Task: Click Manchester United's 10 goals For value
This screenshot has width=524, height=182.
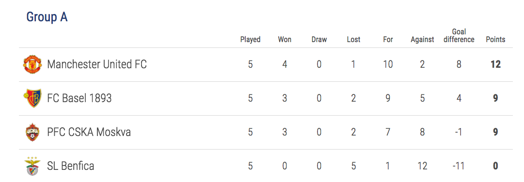Action: pos(388,64)
